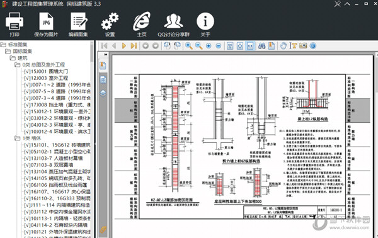The image size is (378, 238).
Task: Go to next page orange arrow
Action: tap(124, 46)
